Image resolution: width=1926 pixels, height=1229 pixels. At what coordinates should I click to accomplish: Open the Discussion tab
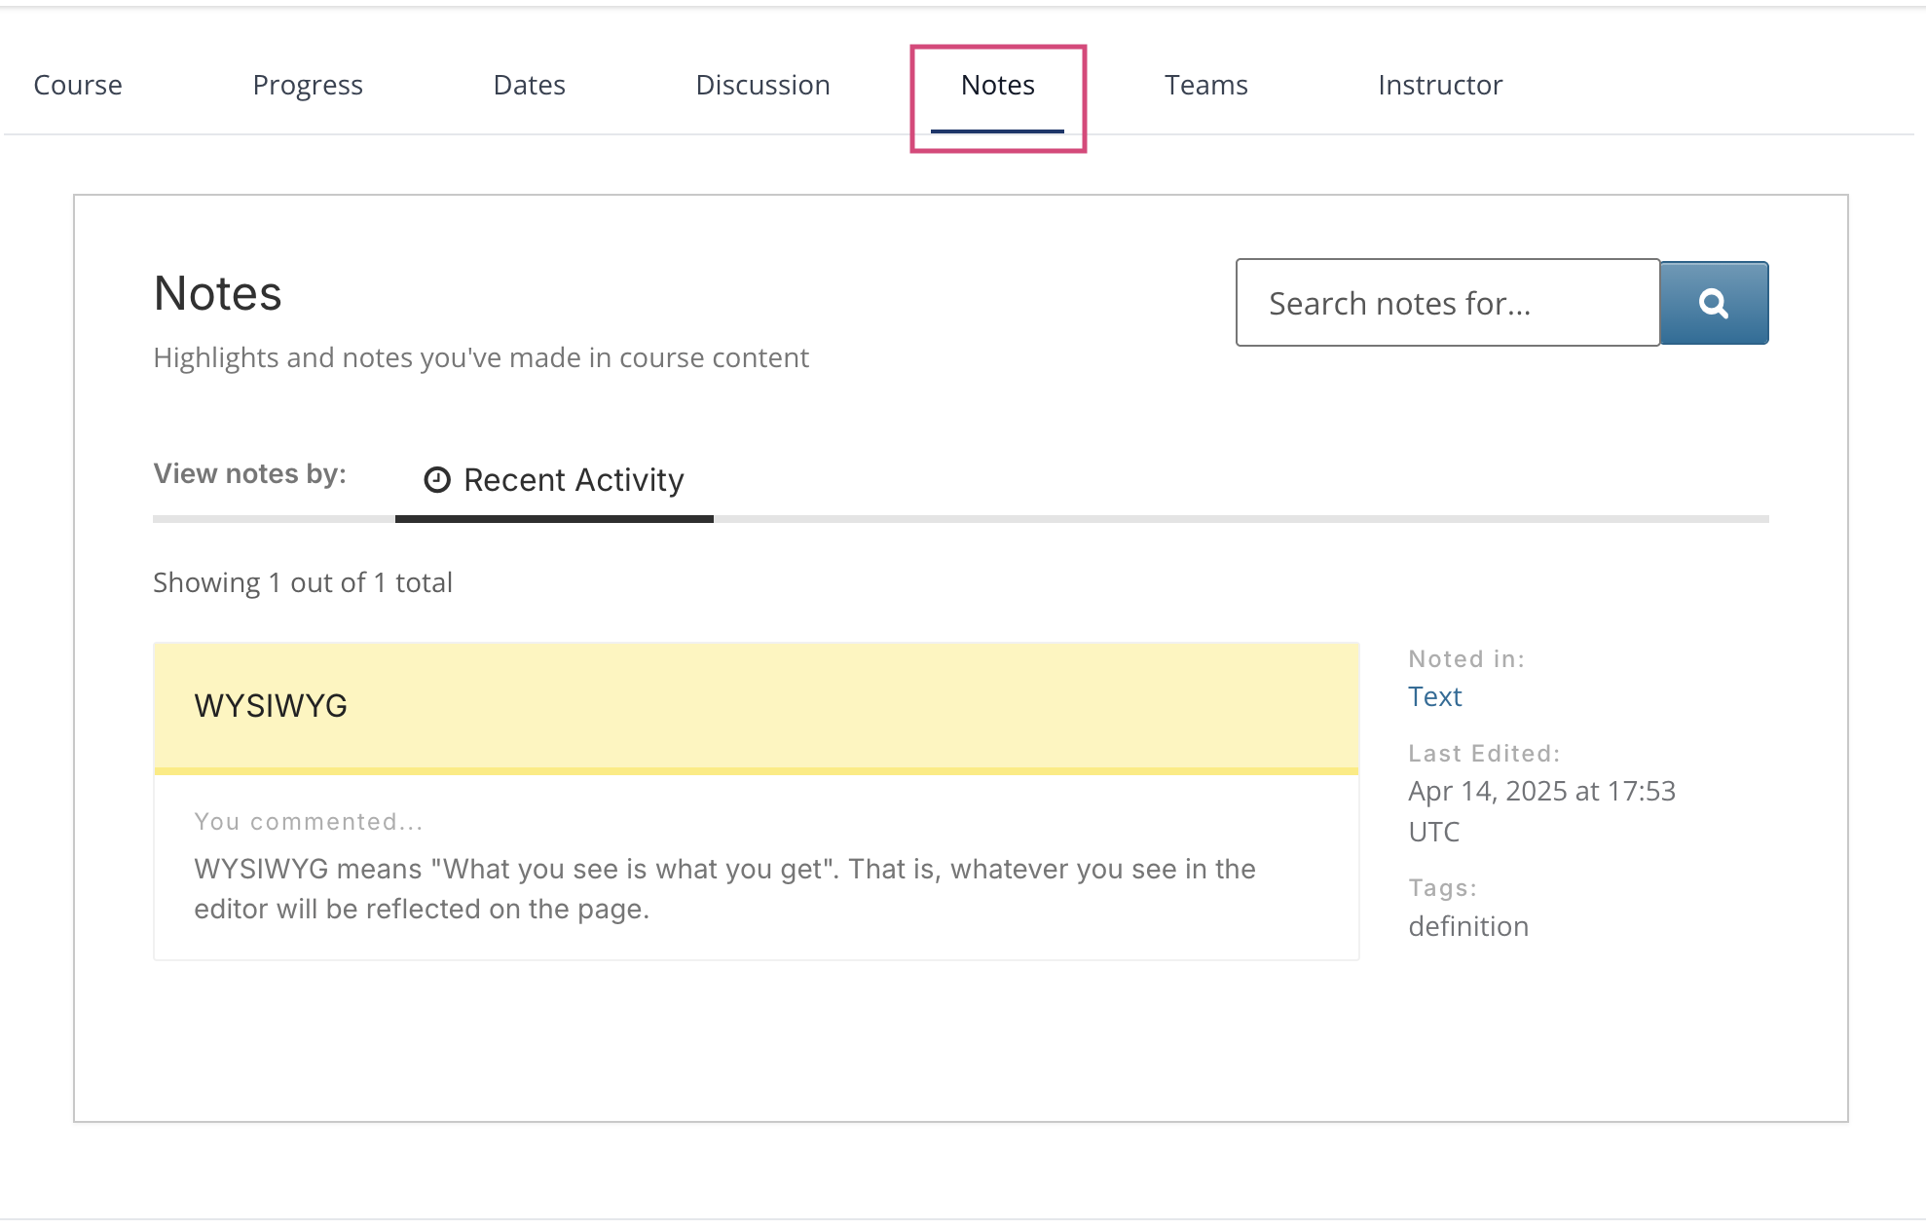pyautogui.click(x=762, y=86)
